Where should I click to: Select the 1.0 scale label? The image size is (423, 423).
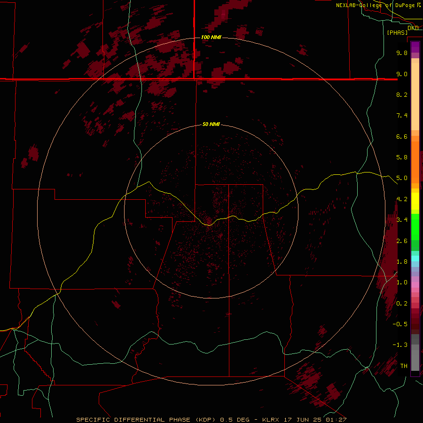pos(402,282)
